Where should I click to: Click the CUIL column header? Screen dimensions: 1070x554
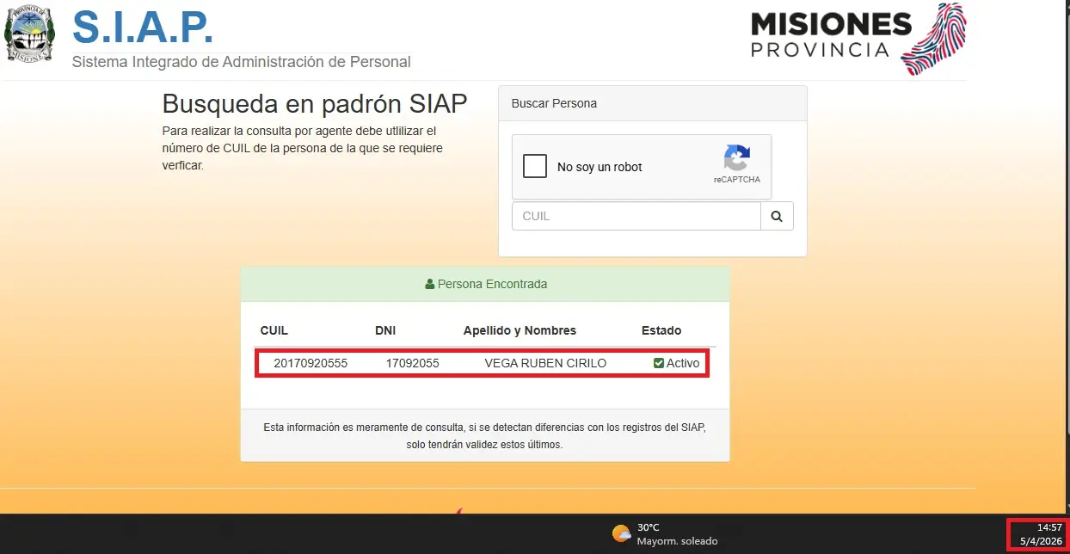[274, 330]
